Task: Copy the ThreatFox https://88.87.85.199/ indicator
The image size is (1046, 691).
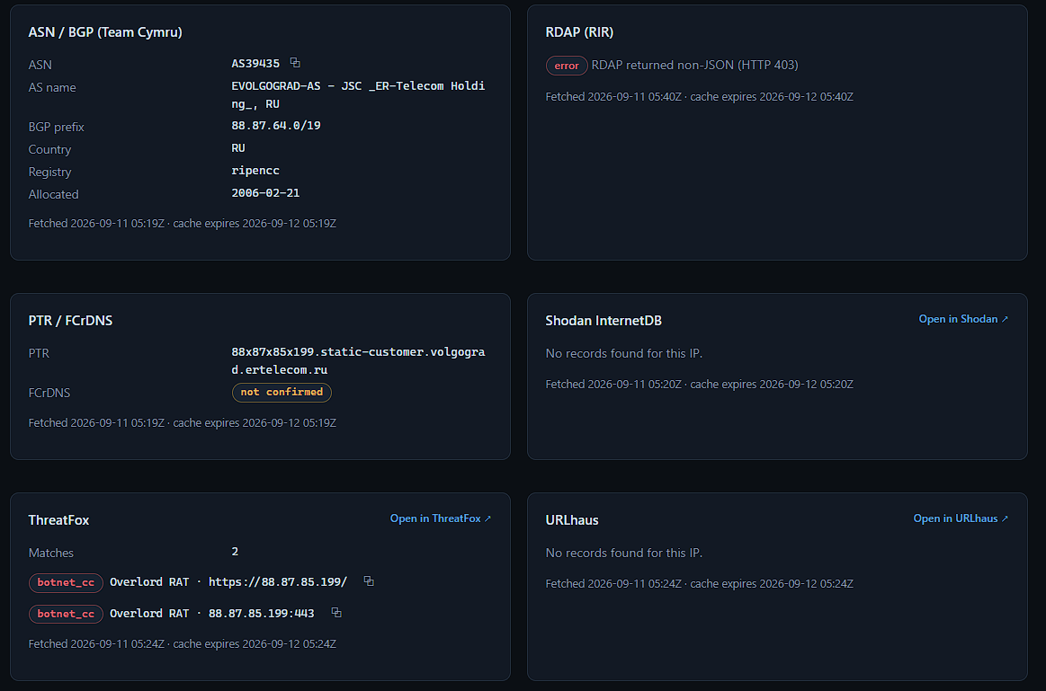Action: point(368,581)
